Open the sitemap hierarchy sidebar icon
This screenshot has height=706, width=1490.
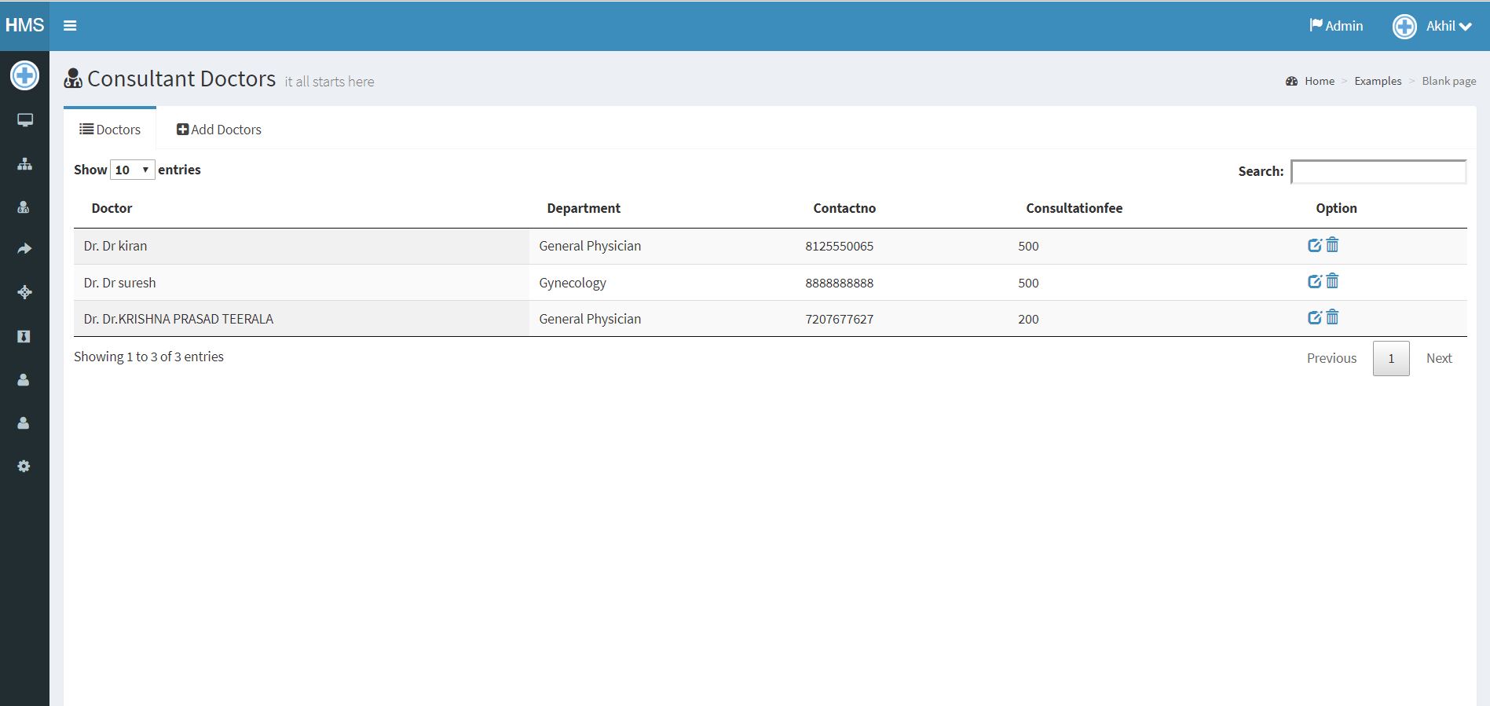pyautogui.click(x=24, y=164)
